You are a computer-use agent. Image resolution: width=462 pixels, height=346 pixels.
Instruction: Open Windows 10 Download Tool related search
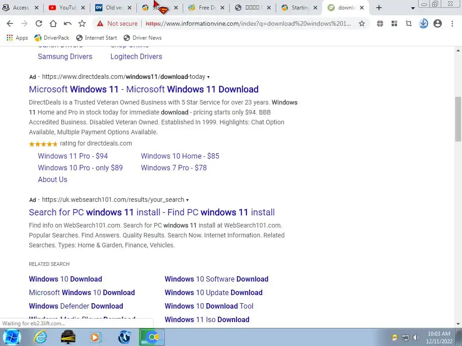(x=209, y=306)
